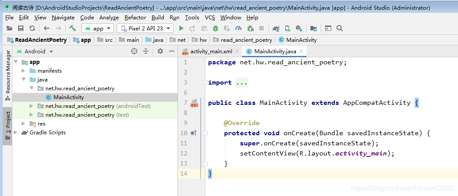Click Attach Debugger to Android Process icon
The height and width of the screenshot is (196, 458).
[250, 28]
